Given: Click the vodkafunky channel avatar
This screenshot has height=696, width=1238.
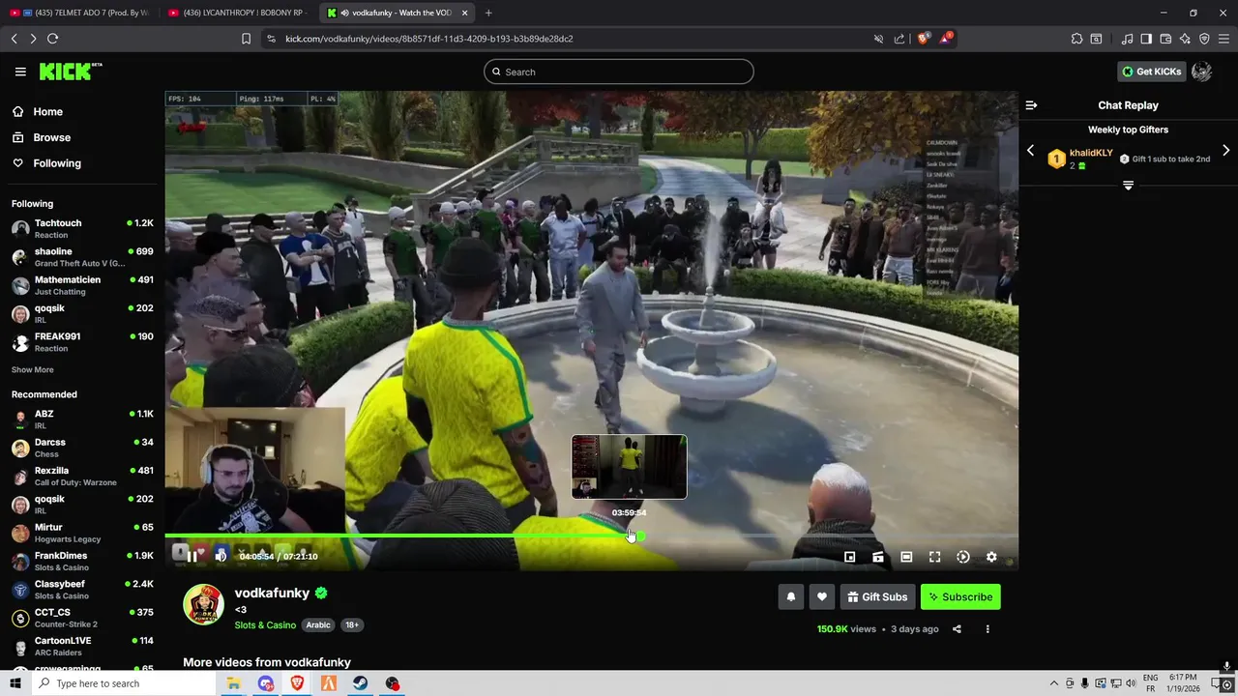Looking at the screenshot, I should (203, 605).
